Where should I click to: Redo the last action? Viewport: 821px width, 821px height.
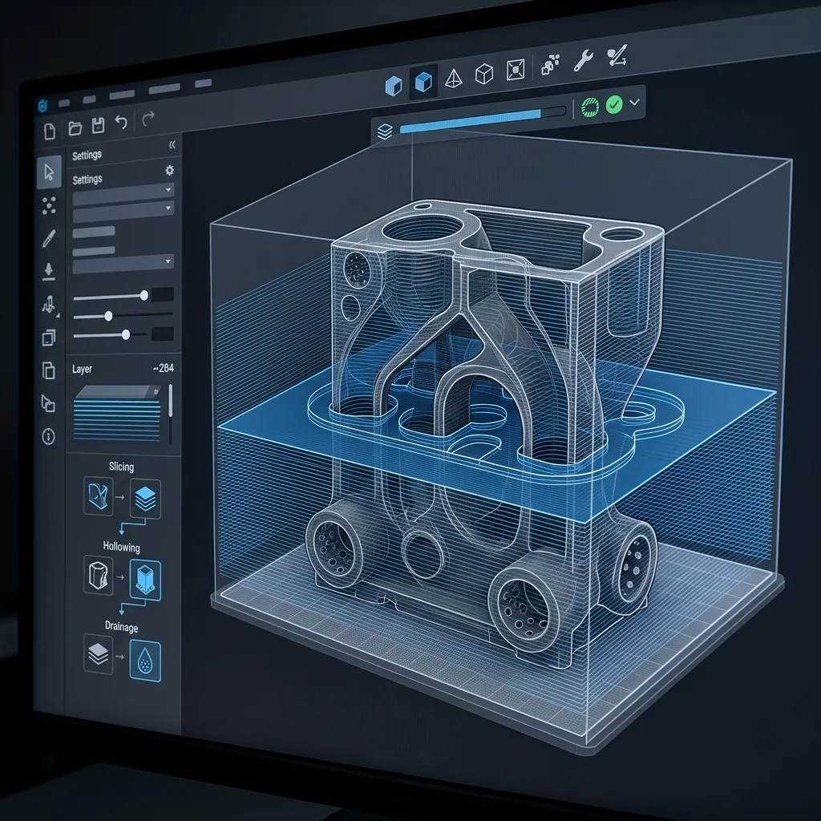tap(148, 119)
